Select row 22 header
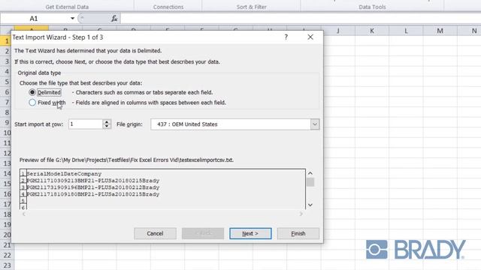Viewport: 481px width, 270px height. pos(7,255)
